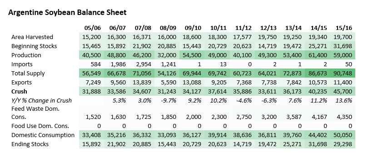Screen dimensions: 378x167
Task: Click the Beginning Stocks row label
Action: tap(34, 46)
